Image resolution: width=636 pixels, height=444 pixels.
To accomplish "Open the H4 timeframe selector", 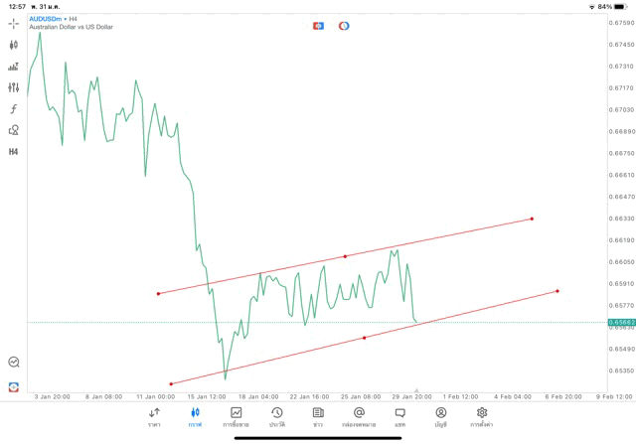I will 14,151.
